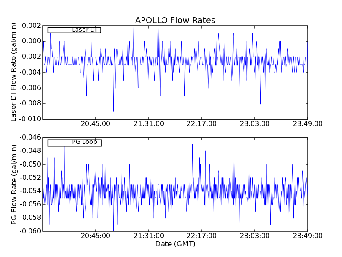Click 20:45:00 tick under the PG Loop plot

coord(95,236)
